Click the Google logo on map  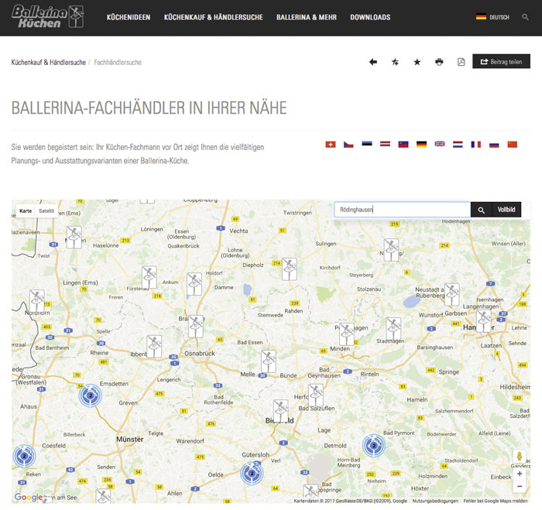(29, 497)
